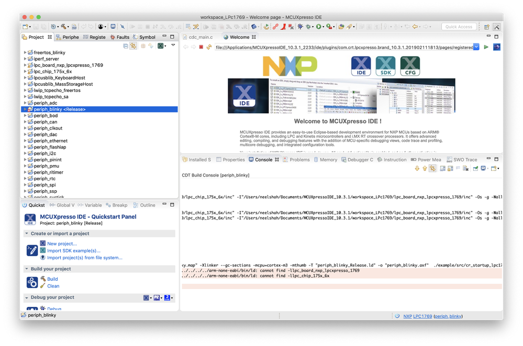Click the 'NXP LPC1769' status bar link
The width and height of the screenshot is (523, 346).
pos(418,316)
